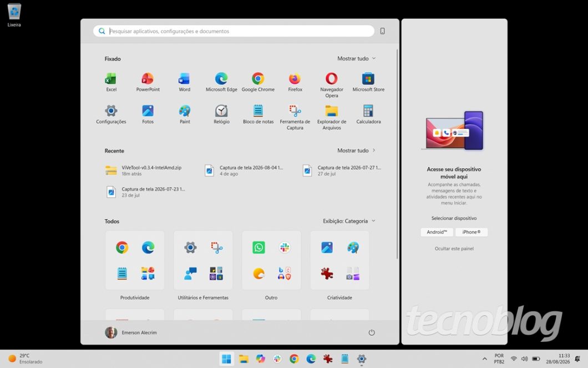Screen dimensions: 588x368
Task: Open the pinned Ferramenta de Captura app
Action: coord(295,117)
